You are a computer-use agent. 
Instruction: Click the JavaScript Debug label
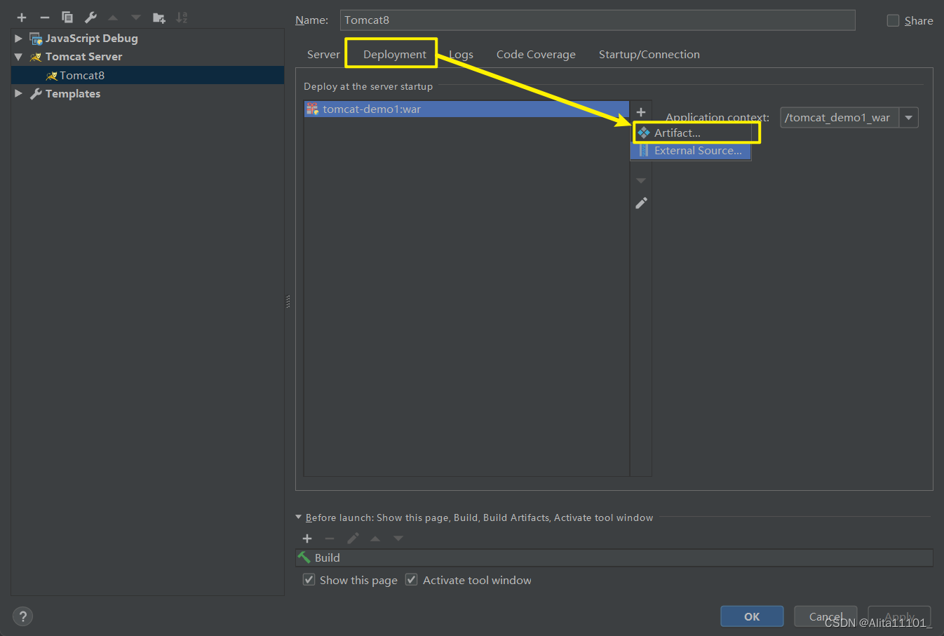(92, 39)
